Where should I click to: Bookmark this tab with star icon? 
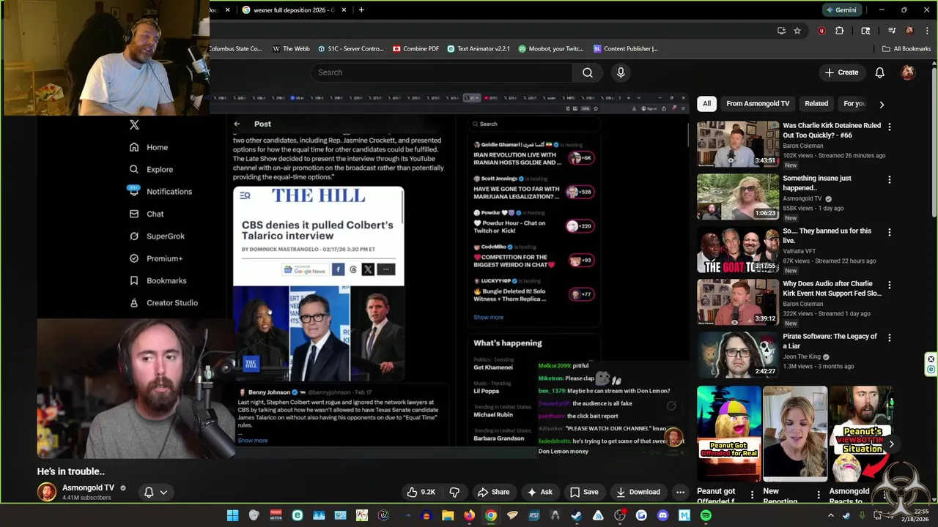[797, 31]
